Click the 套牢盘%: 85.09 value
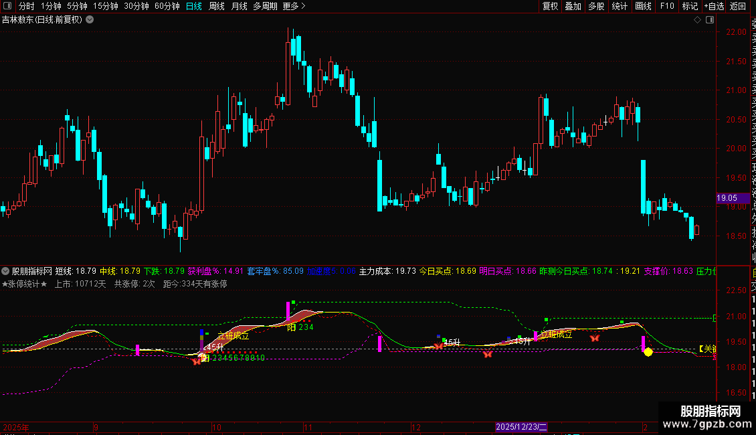756x435 pixels. click(275, 271)
